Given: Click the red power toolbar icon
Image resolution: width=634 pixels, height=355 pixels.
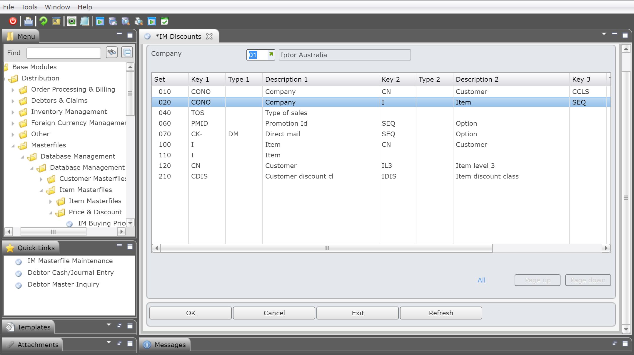Looking at the screenshot, I should pos(13,21).
